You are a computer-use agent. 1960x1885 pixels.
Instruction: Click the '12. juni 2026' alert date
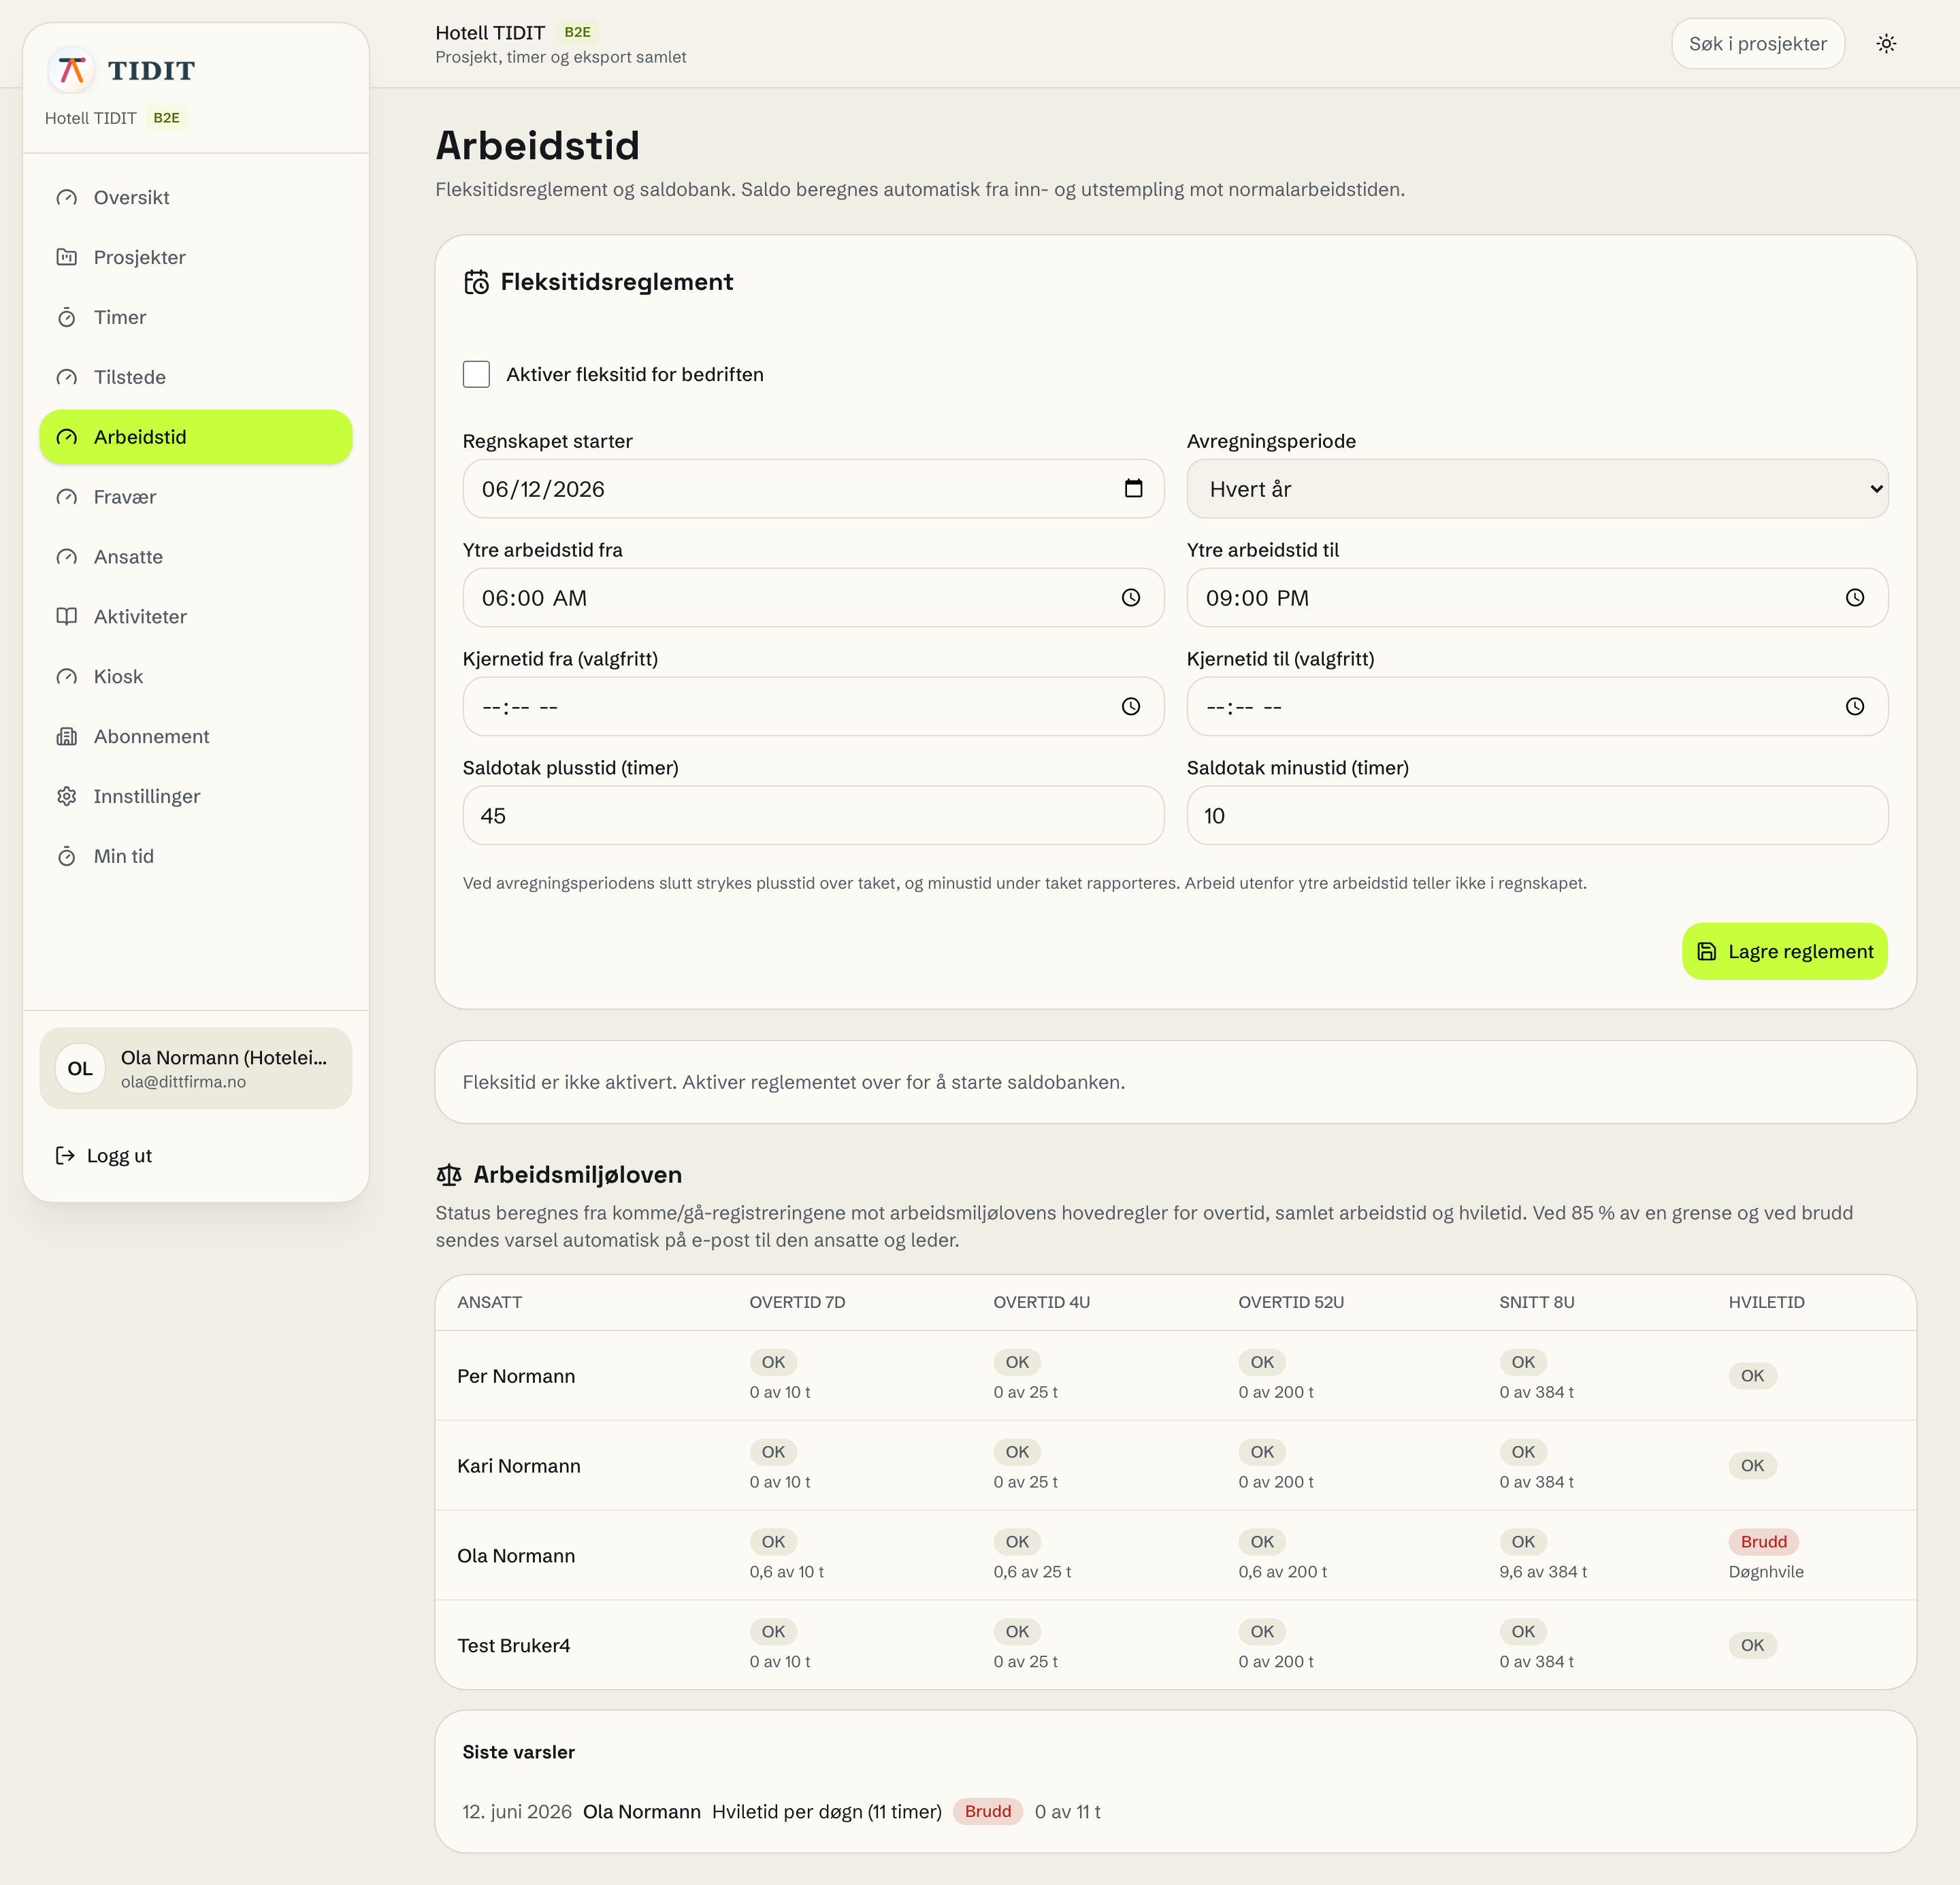pyautogui.click(x=517, y=1812)
